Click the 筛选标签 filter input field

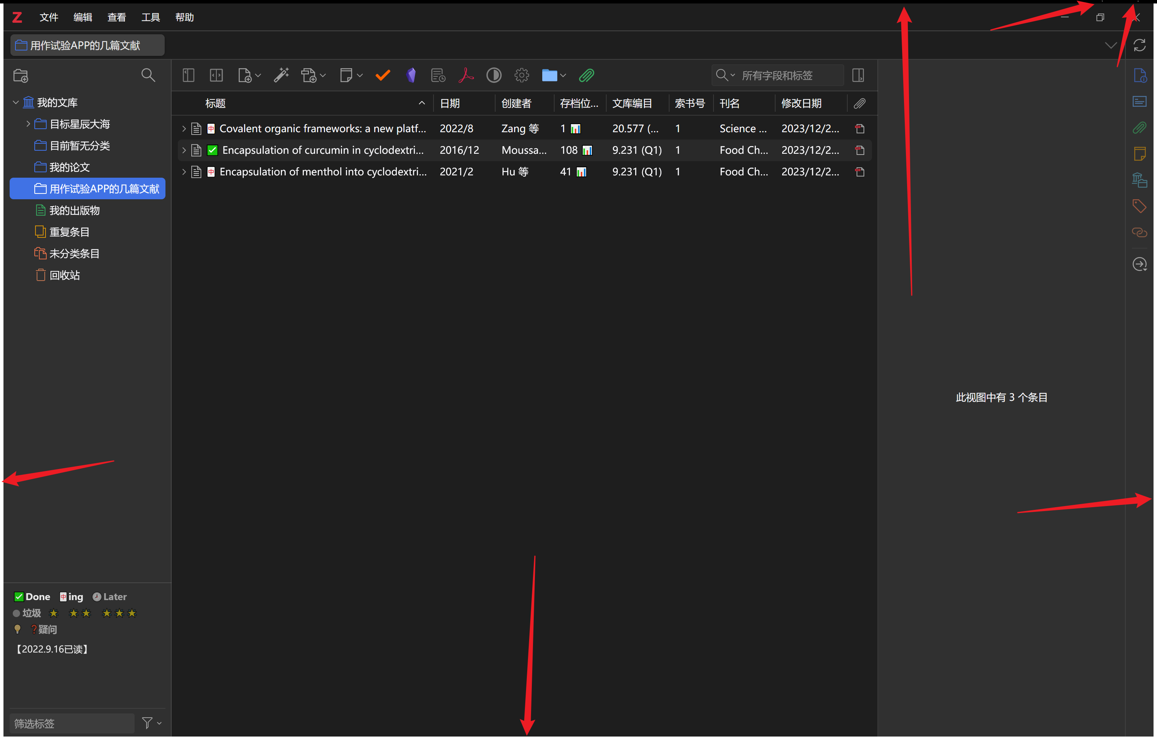point(72,724)
